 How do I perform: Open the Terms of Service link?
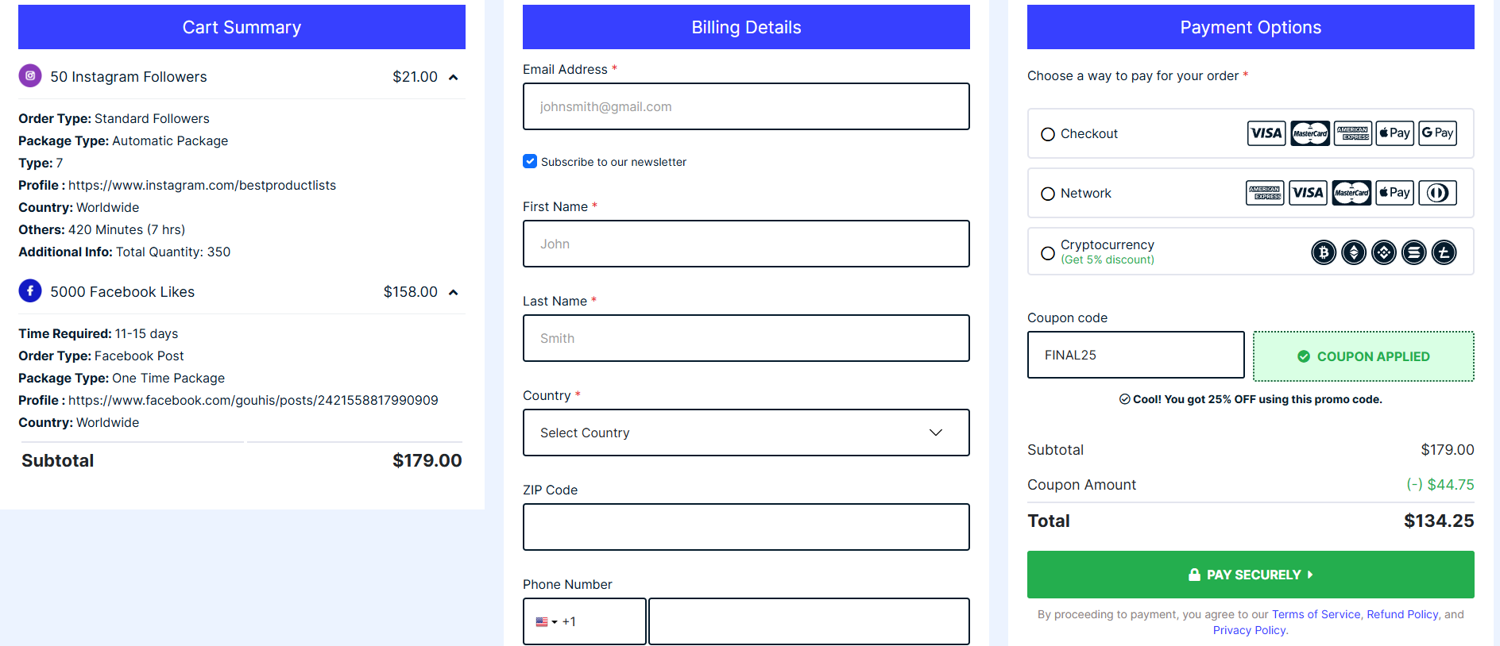pos(1316,614)
